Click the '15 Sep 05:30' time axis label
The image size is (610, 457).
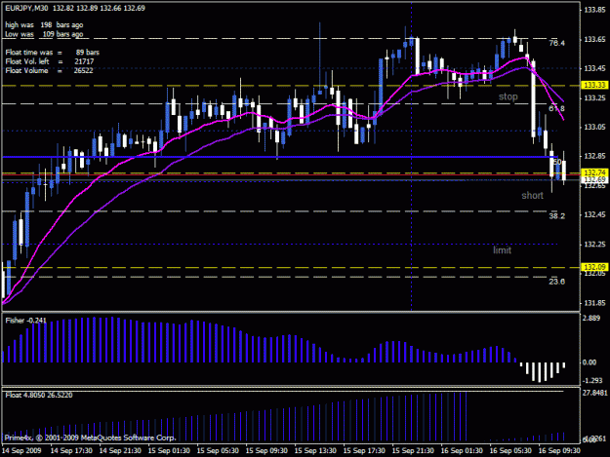[218, 451]
